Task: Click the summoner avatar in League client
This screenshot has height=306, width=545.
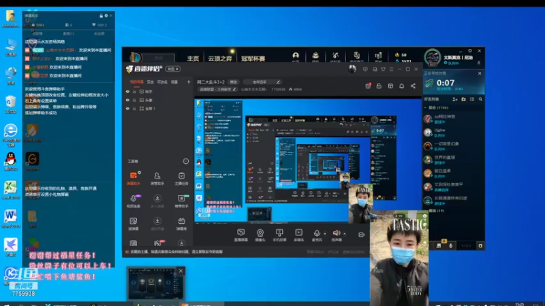Action: pos(433,57)
